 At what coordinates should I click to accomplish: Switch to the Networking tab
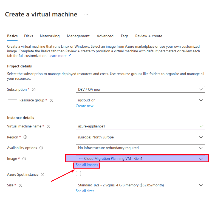click(x=50, y=36)
